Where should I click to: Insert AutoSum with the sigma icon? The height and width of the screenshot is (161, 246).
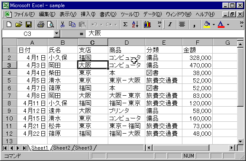[125, 24]
